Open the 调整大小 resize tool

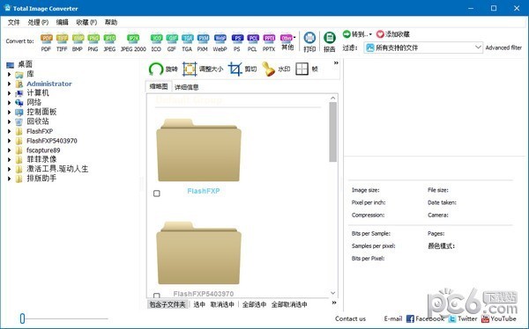[x=203, y=69]
